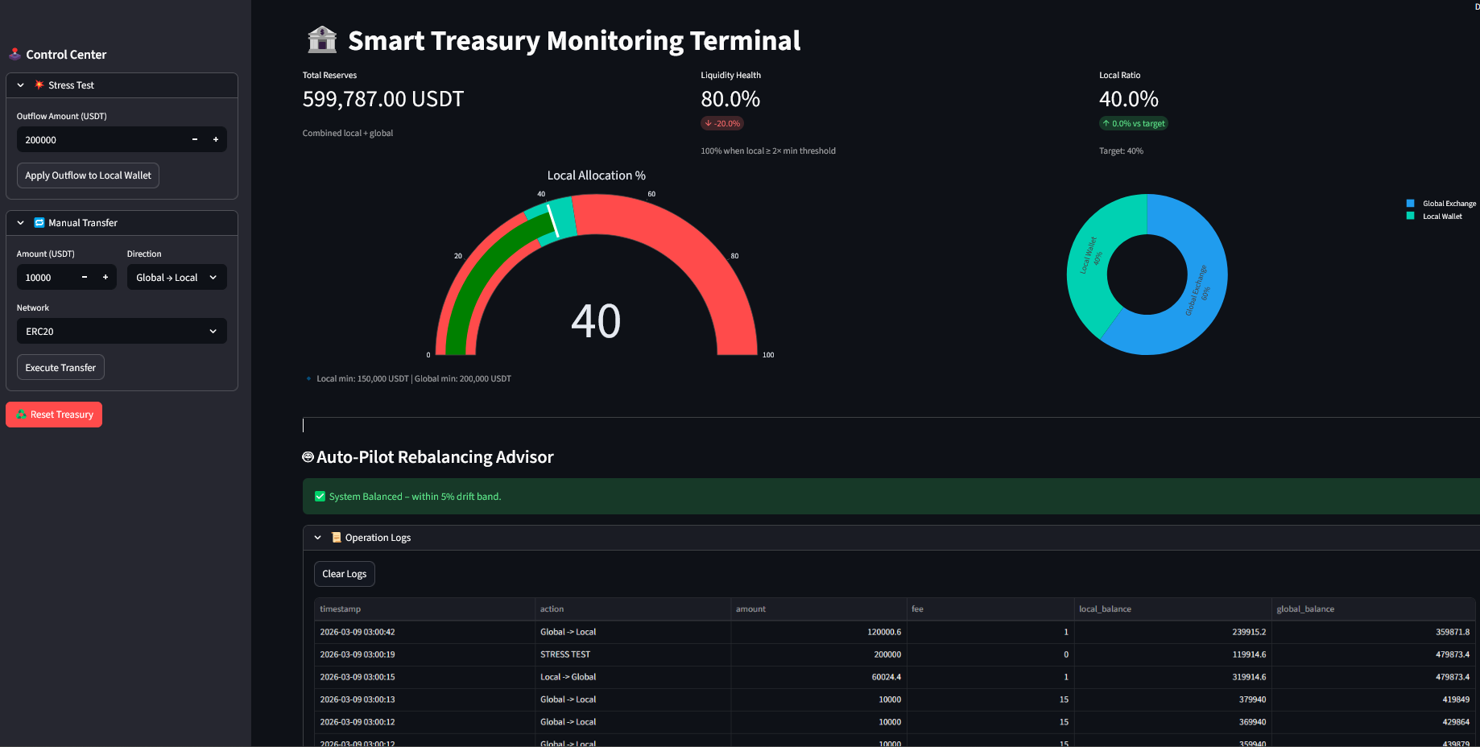The image size is (1480, 747).
Task: Increase the Manual Transfer amount with plus
Action: click(105, 278)
